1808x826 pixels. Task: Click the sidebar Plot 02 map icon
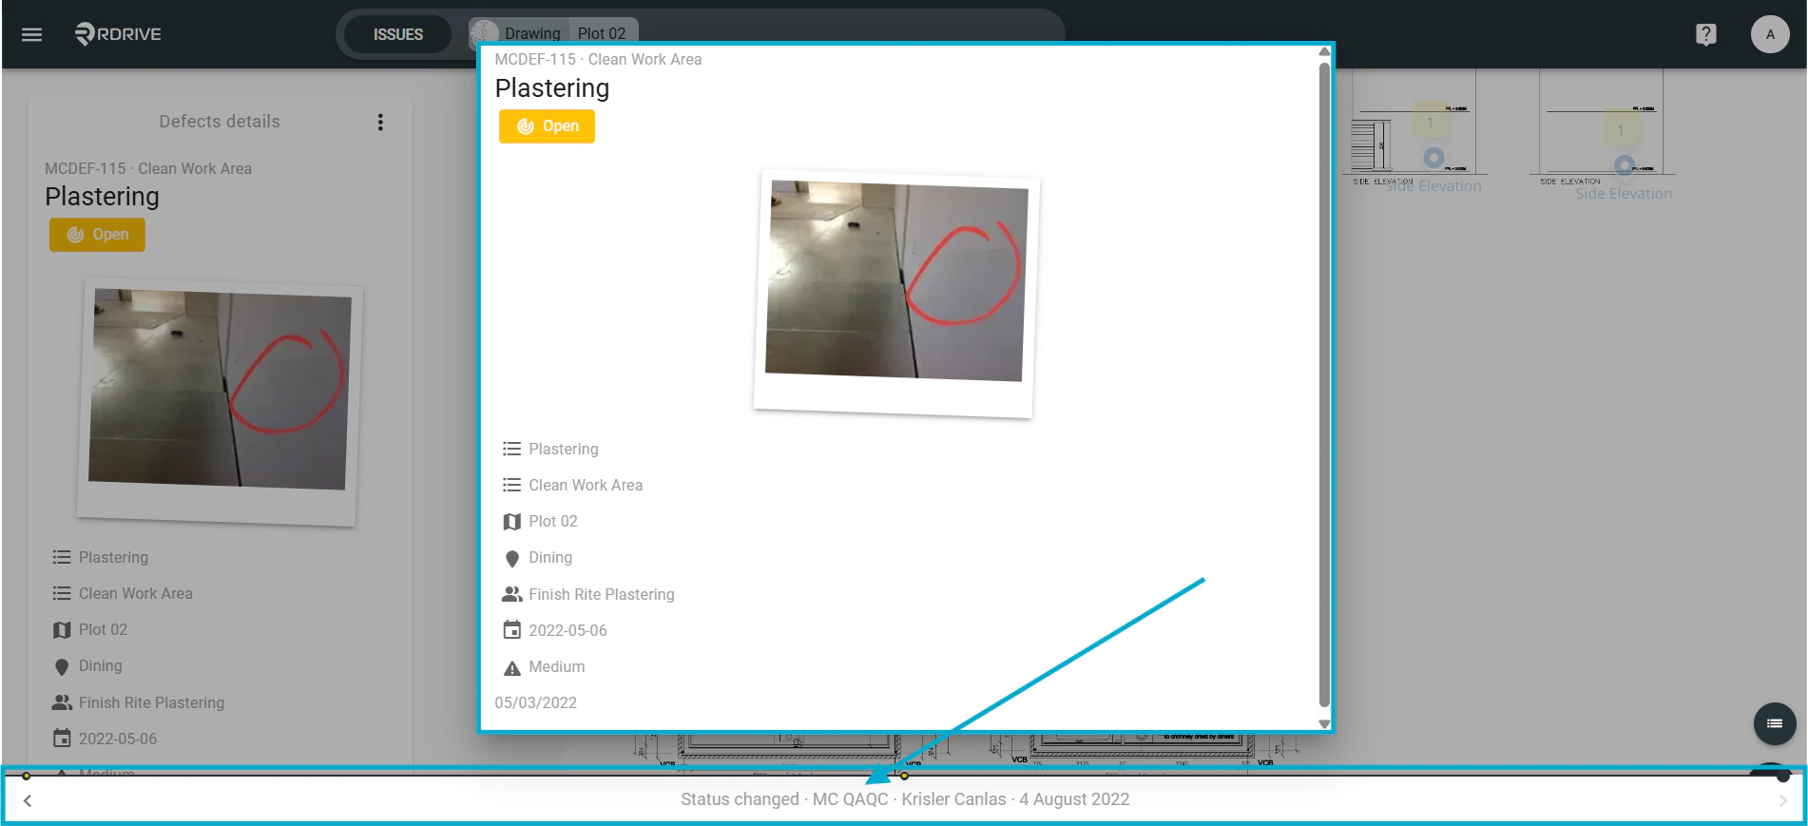[x=62, y=629]
